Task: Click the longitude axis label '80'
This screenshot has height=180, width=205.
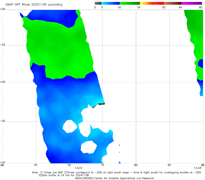Action: [136, 165]
